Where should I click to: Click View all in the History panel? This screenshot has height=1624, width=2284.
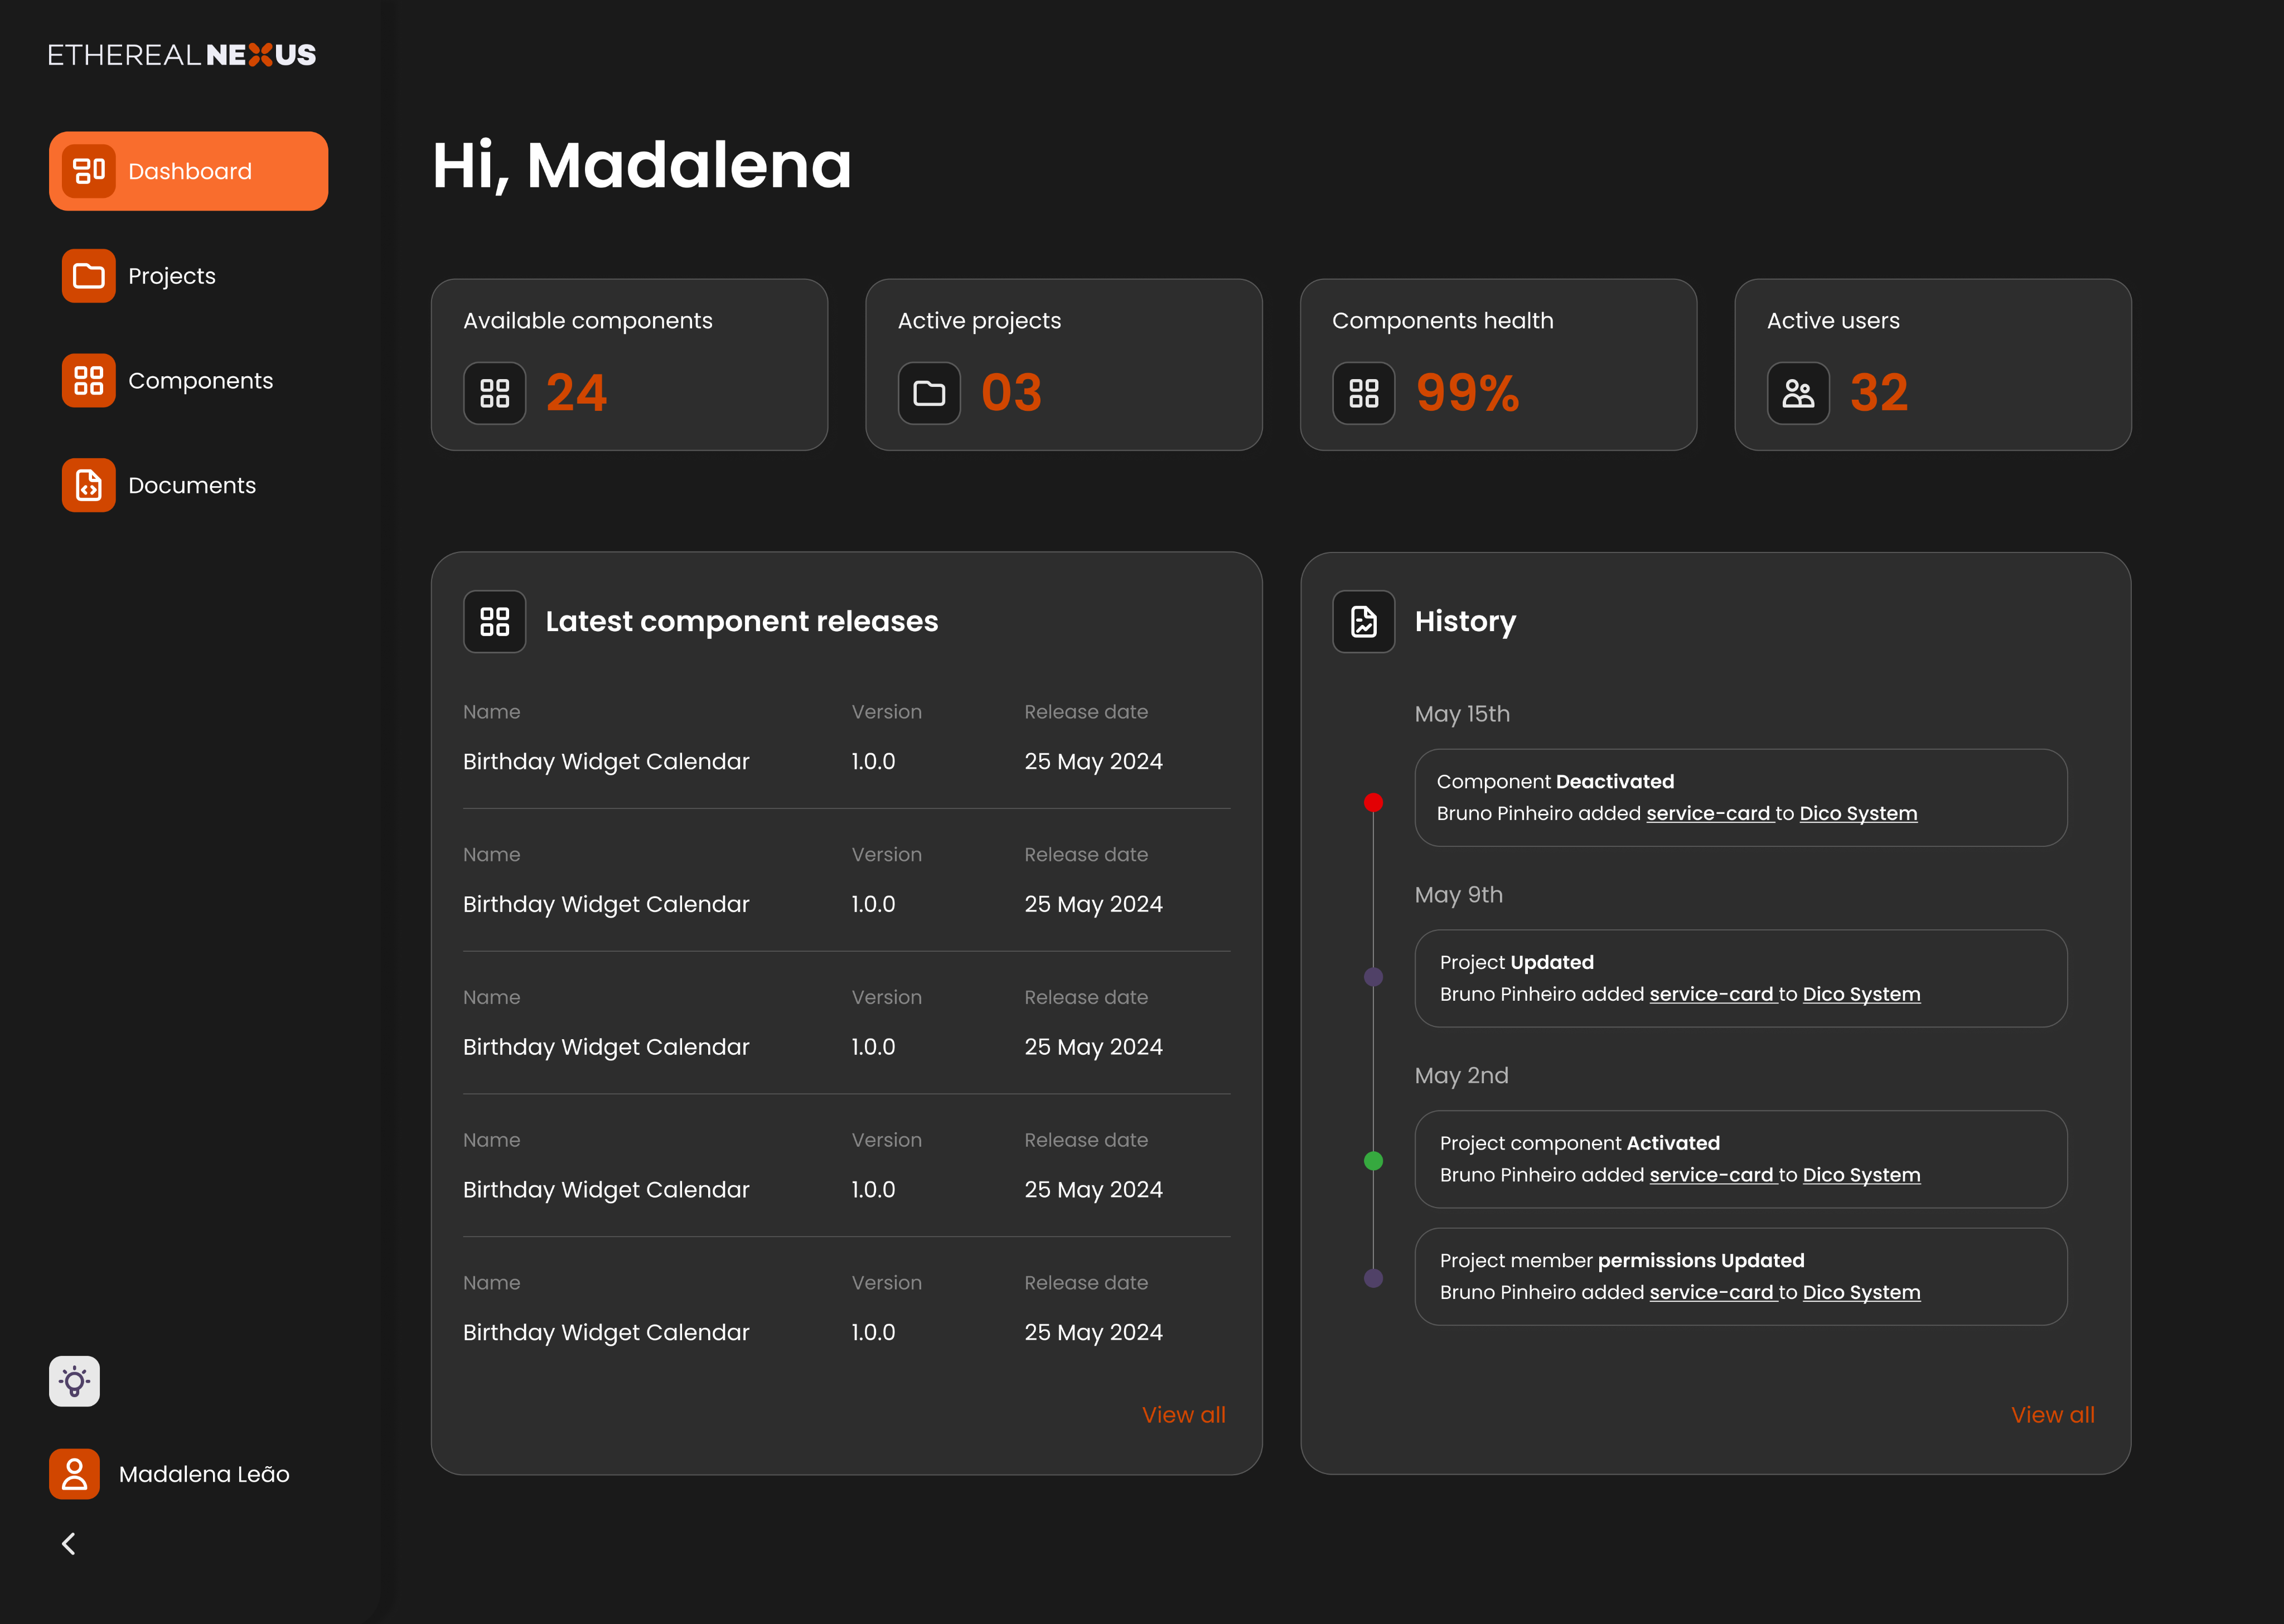(x=2053, y=1415)
